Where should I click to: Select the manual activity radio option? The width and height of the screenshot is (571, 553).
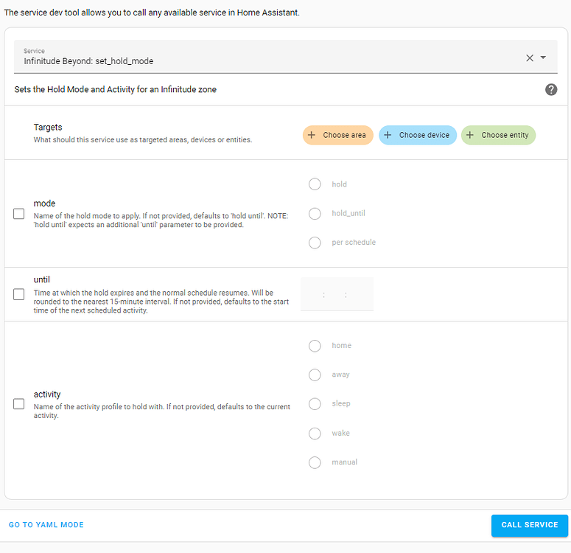coord(315,462)
